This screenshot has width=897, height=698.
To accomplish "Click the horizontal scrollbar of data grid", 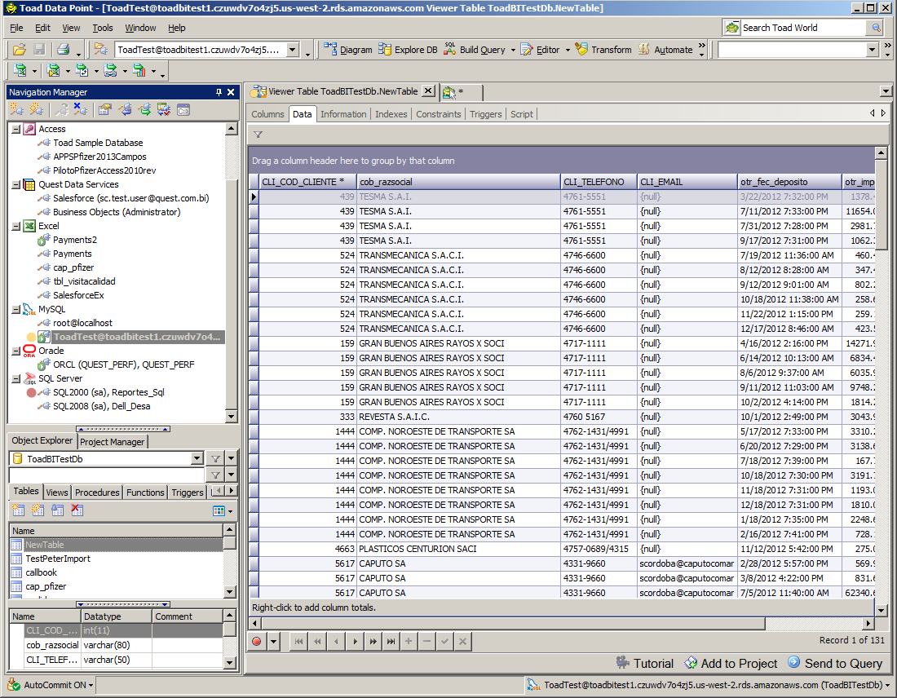I will tap(513, 623).
